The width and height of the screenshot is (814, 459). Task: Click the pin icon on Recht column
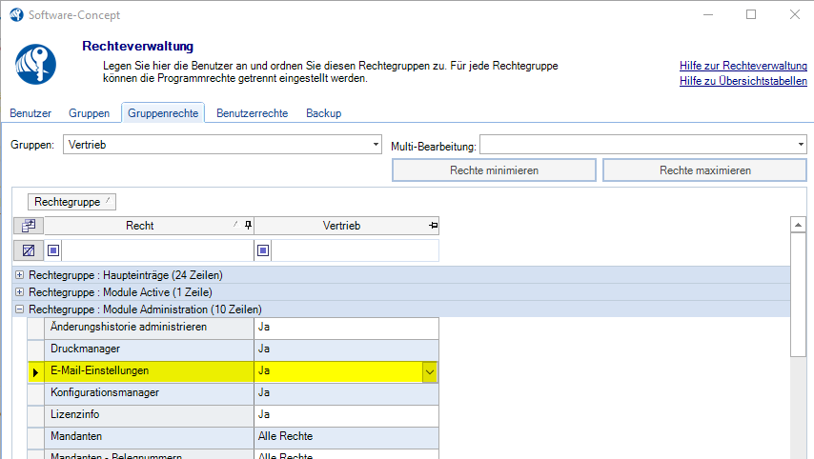pyautogui.click(x=248, y=226)
